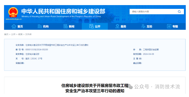The image size is (189, 97).
Task: Open the 专题 navigation tab
Action: coord(173,26)
